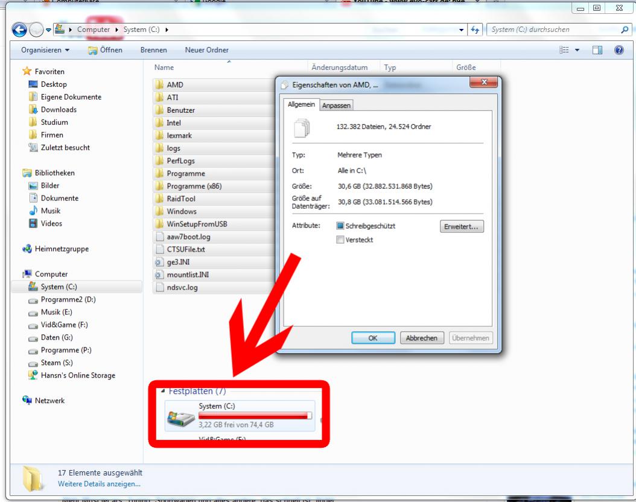Sort by the Größe column header
636x502 pixels.
coord(466,68)
